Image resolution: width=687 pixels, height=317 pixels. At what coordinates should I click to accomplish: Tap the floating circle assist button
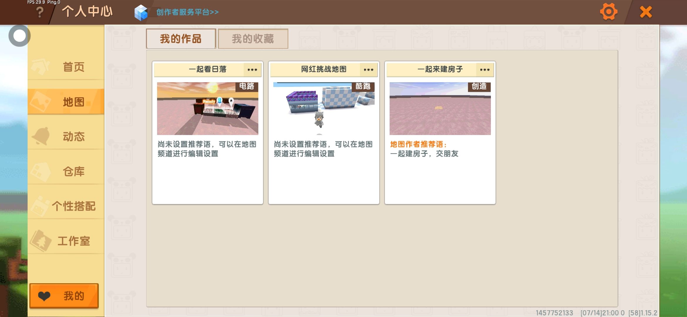(x=19, y=36)
